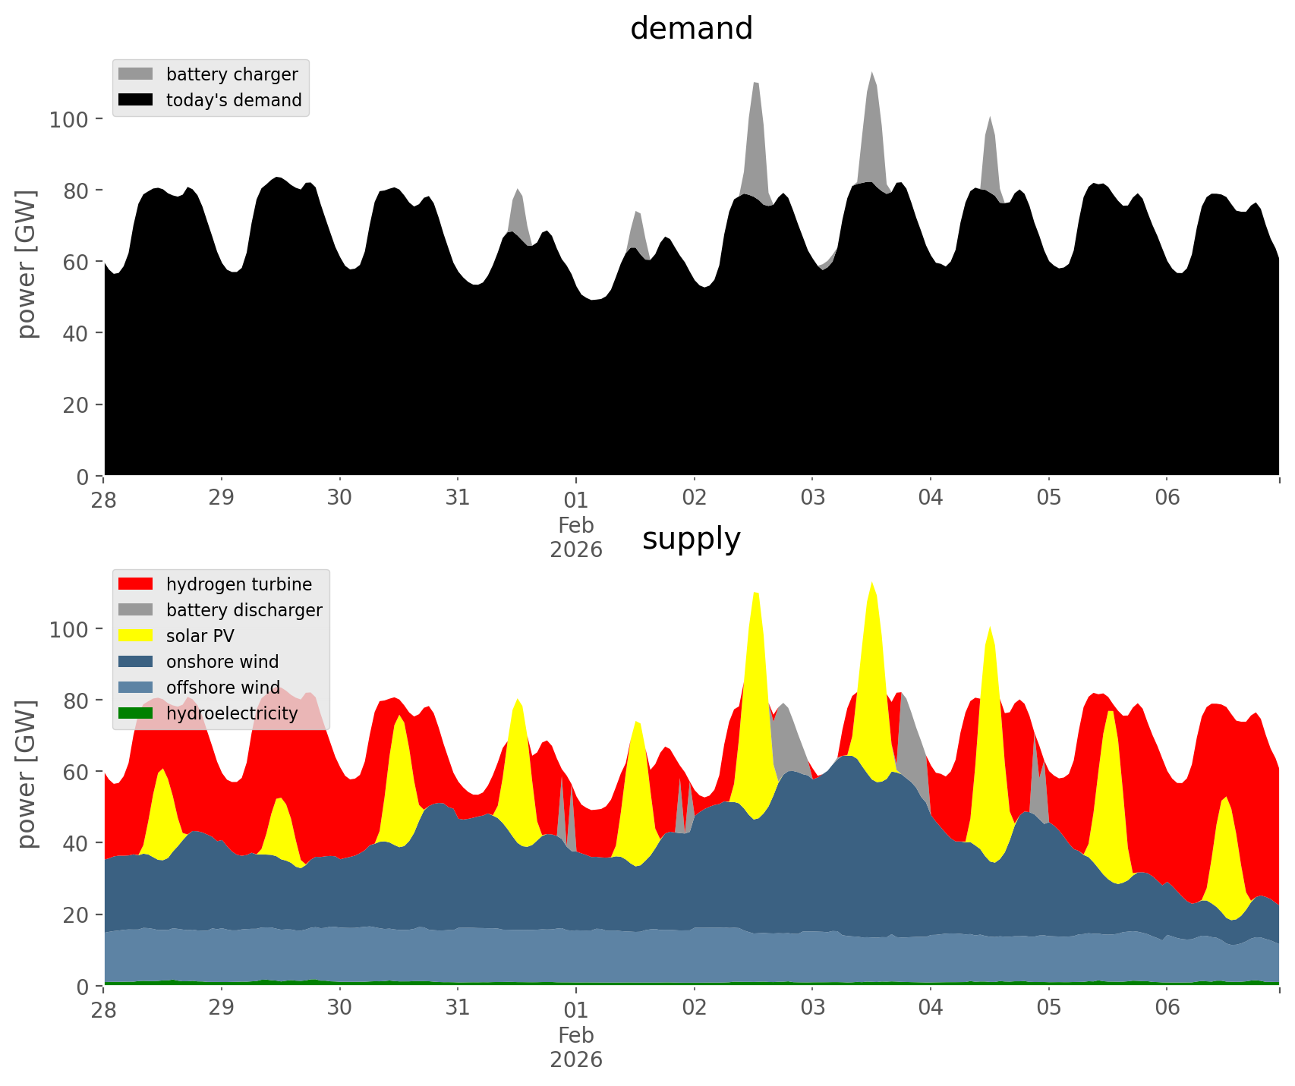This screenshot has height=1086, width=1295.
Task: Click the dark blue onshore wind swatch
Action: tap(136, 662)
